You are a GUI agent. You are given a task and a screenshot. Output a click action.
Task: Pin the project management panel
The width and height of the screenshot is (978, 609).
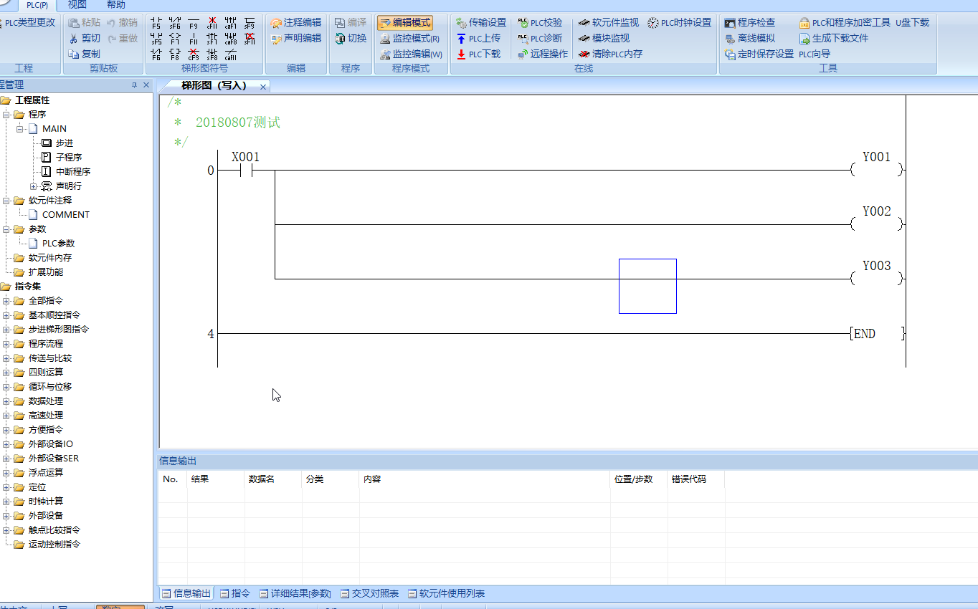pyautogui.click(x=134, y=85)
